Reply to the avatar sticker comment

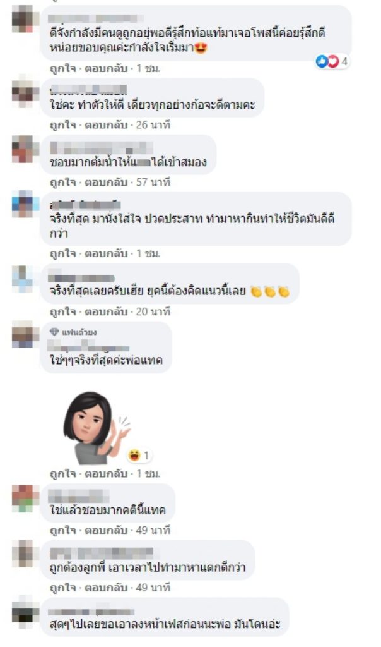coord(106,473)
